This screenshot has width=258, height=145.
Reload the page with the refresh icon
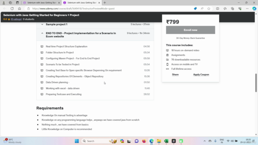click(x=12, y=8)
